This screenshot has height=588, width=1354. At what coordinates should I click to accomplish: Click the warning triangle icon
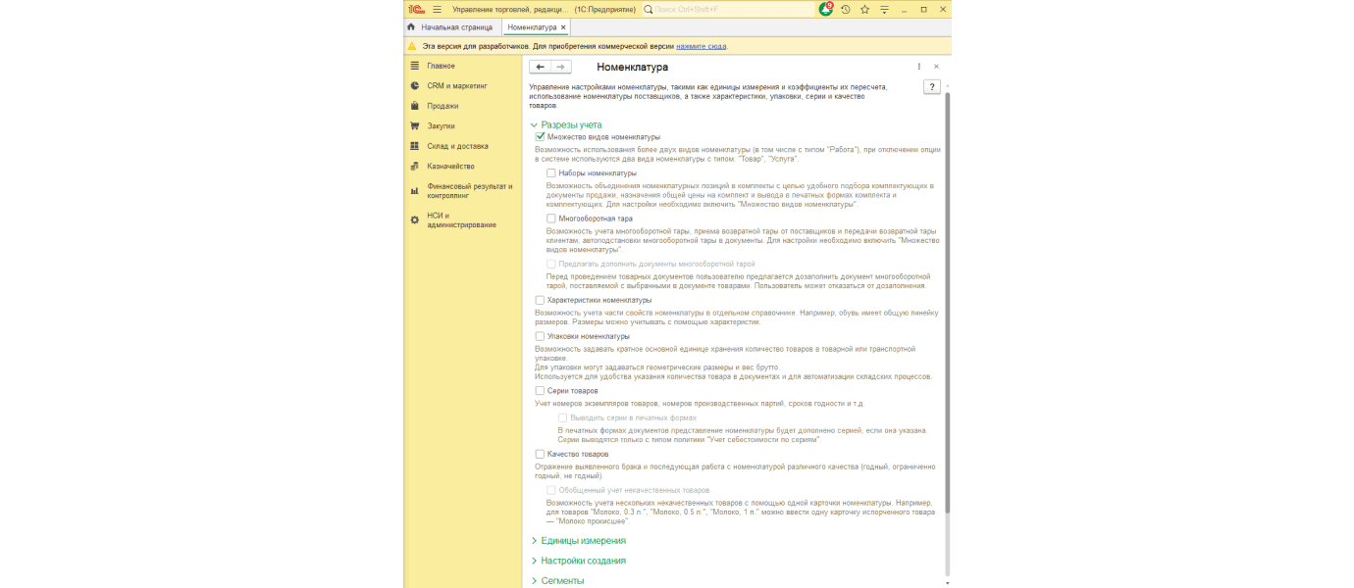tap(413, 46)
